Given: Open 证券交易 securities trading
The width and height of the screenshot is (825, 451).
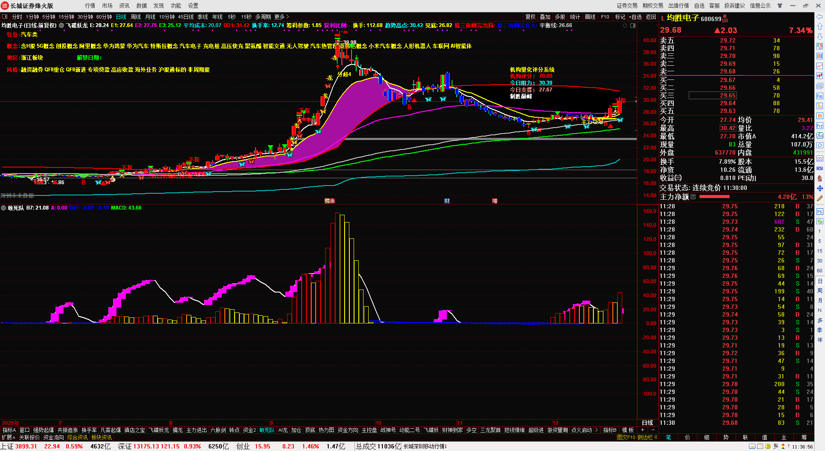Looking at the screenshot, I should pyautogui.click(x=627, y=6).
